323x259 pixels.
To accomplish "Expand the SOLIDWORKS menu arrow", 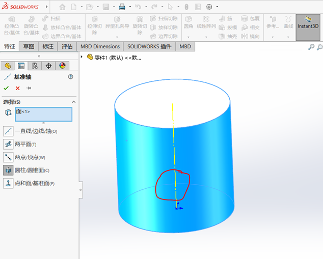I will (x=47, y=7).
